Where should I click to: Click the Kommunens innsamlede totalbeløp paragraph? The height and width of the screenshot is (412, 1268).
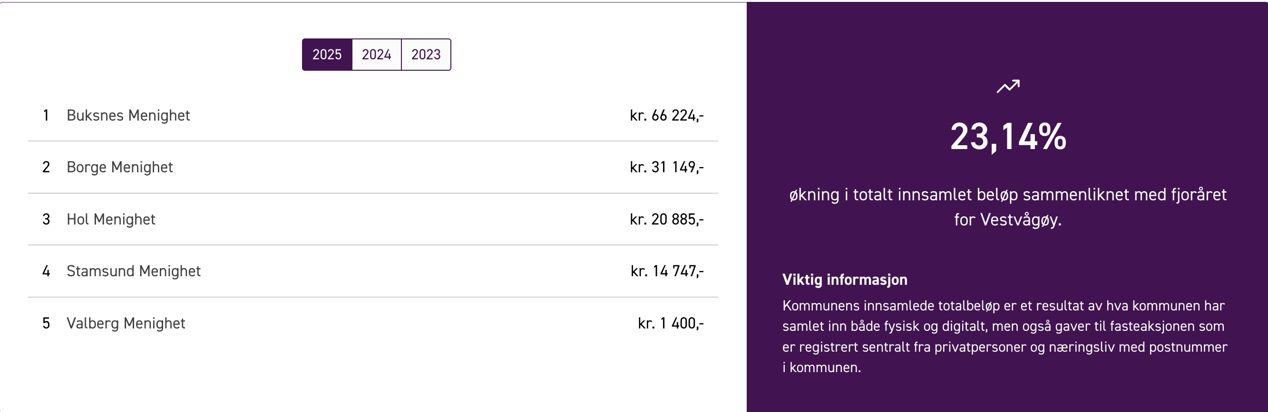(1005, 337)
